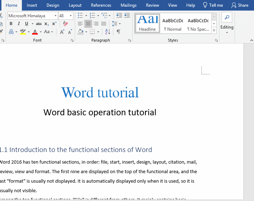254x201 pixels.
Task: Move to the next Styles gallery row
Action: tap(214, 24)
